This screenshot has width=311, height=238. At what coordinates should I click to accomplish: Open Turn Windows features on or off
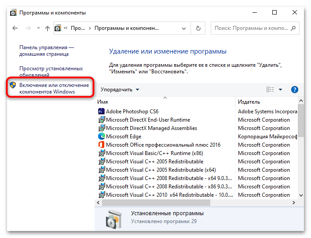coord(54,88)
